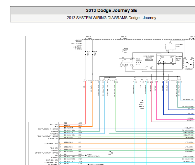
Task: Click the "GND" pin 14 label
Action: click(56, 155)
